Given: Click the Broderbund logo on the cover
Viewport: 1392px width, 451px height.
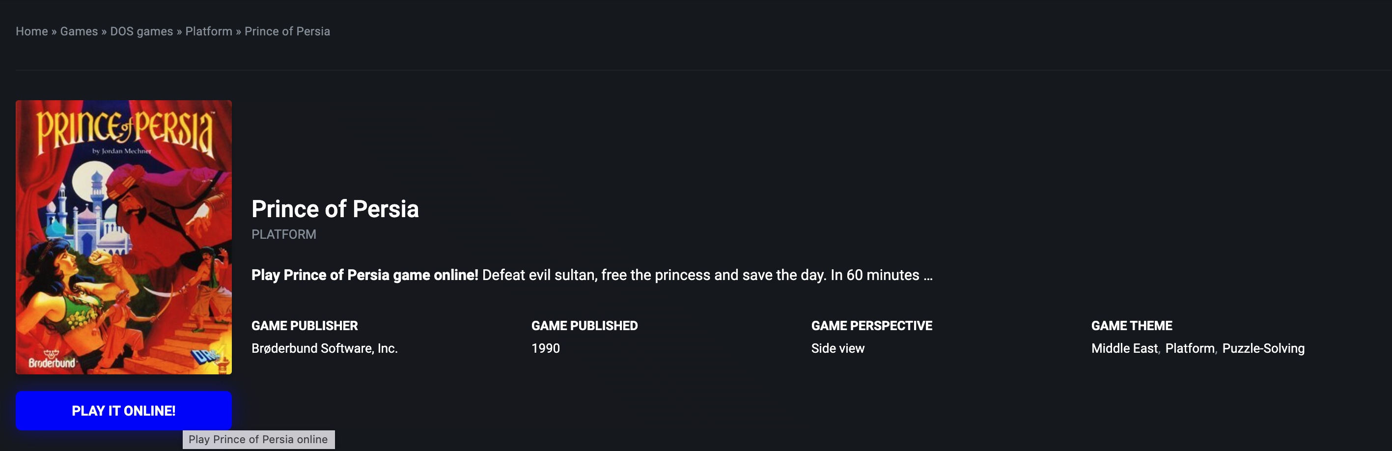Looking at the screenshot, I should tap(52, 360).
